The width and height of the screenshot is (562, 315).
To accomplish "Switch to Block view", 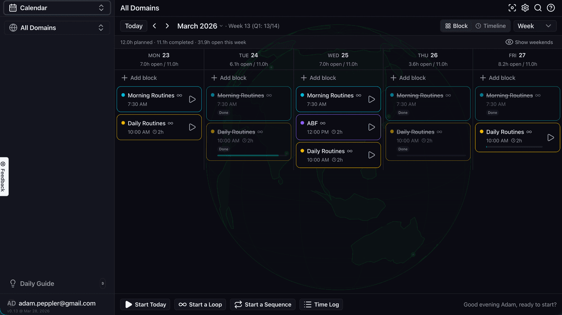I will tap(456, 26).
